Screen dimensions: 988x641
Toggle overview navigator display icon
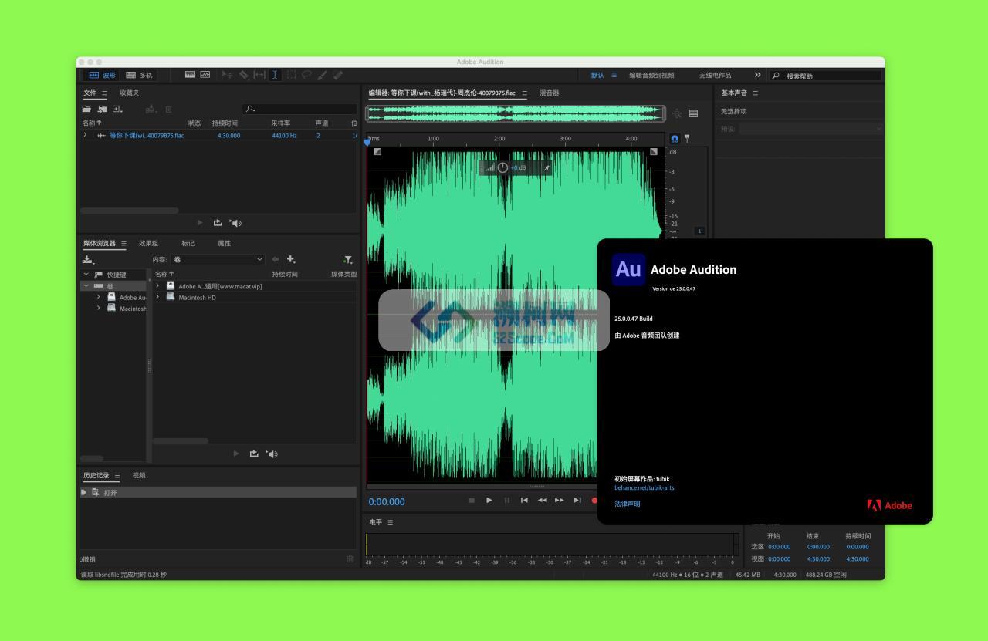coord(693,113)
